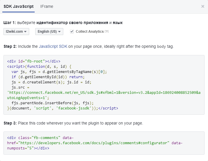The height and width of the screenshot is (161, 208).
Task: Click the js.src assignment line in code
Action: (x=20, y=87)
